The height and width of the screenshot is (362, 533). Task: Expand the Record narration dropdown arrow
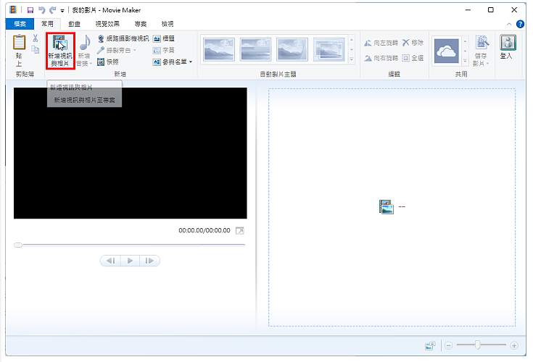click(x=135, y=50)
